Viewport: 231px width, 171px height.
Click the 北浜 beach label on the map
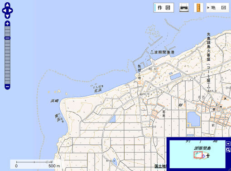(x=98, y=90)
